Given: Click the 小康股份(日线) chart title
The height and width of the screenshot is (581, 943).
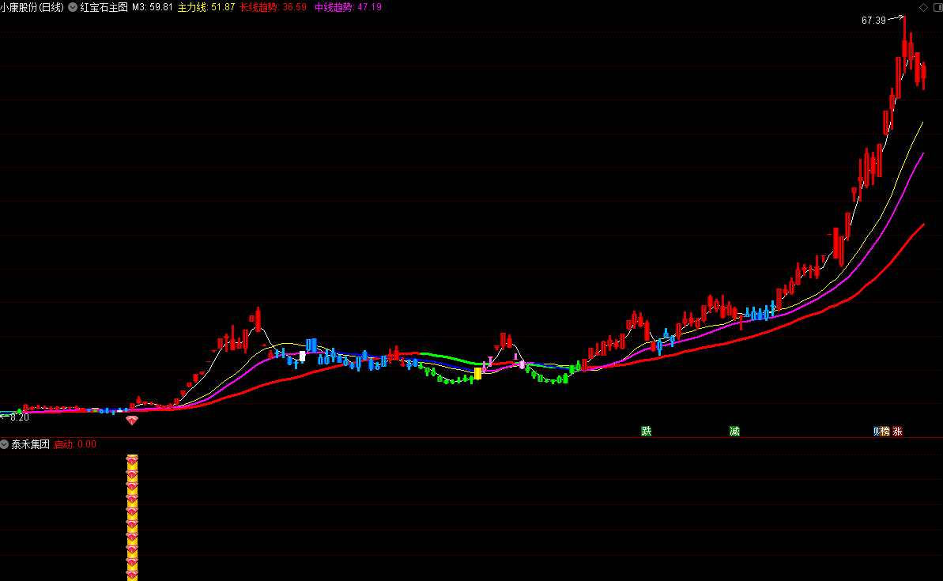Looking at the screenshot, I should tap(32, 7).
